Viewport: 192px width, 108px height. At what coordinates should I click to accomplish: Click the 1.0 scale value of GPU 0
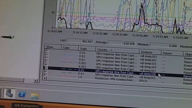80,77
